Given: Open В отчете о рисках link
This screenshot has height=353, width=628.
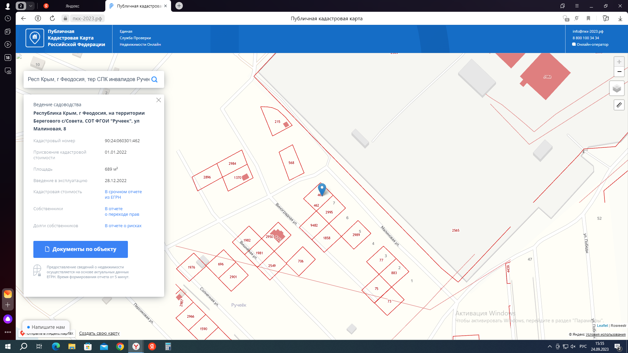Looking at the screenshot, I should [x=123, y=226].
